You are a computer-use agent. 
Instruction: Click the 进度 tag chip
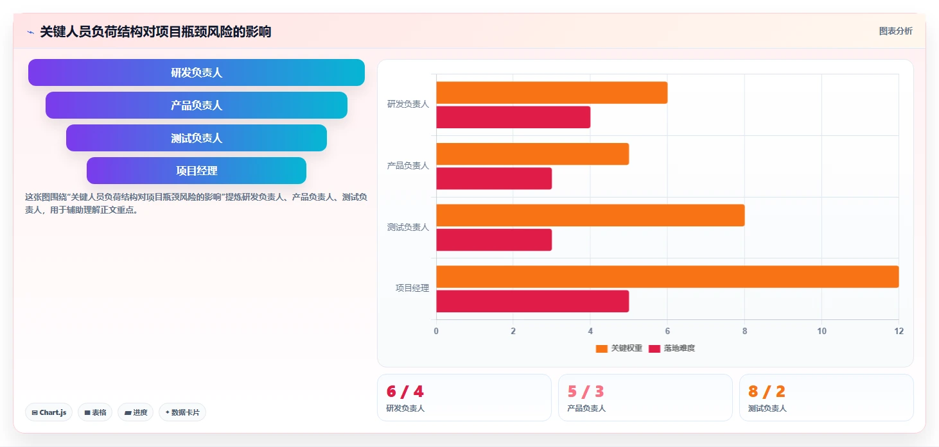point(136,412)
